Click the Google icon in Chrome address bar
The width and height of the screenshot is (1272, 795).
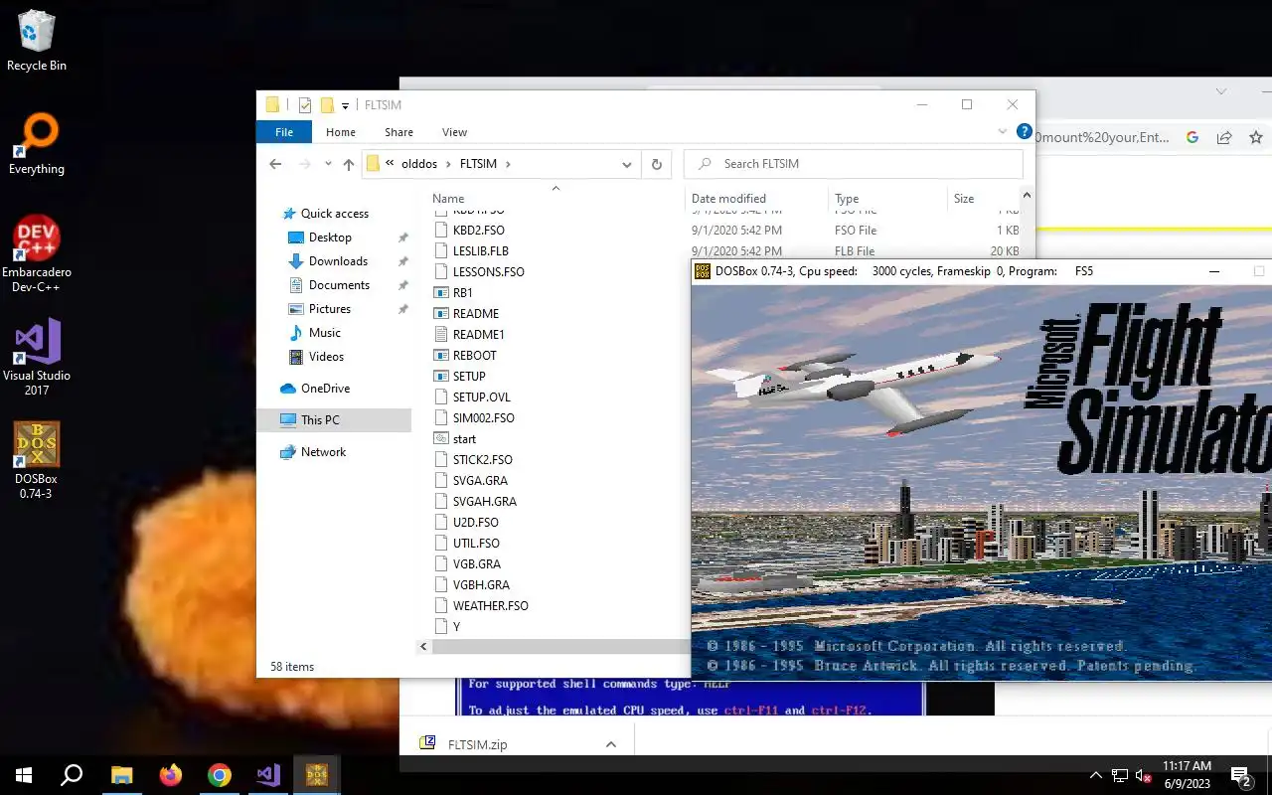click(1192, 138)
